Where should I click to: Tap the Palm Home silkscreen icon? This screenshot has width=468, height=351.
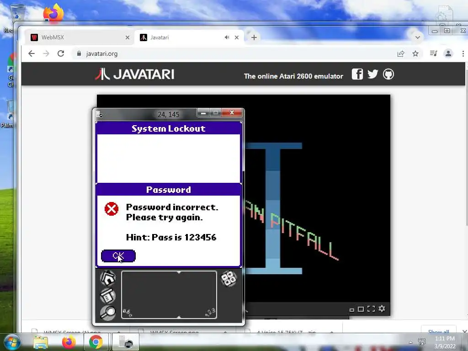108,278
